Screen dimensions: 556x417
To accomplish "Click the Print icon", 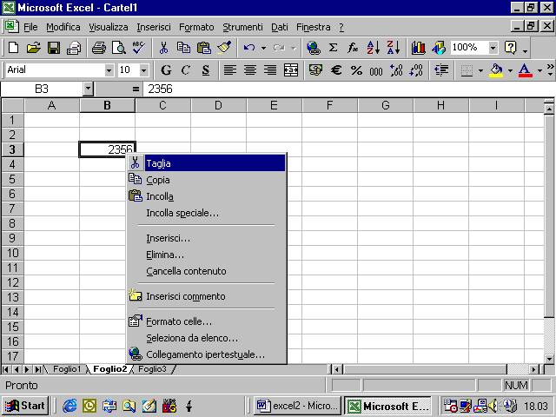I will [x=74, y=47].
